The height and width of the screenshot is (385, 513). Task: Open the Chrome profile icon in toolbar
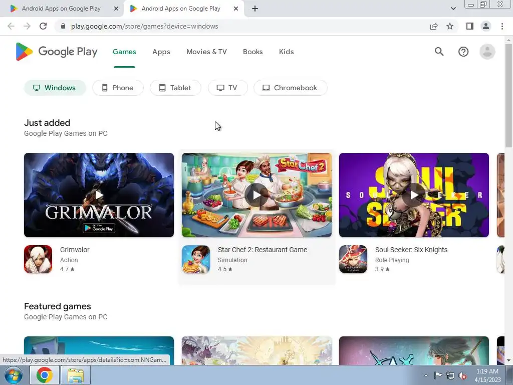click(486, 26)
